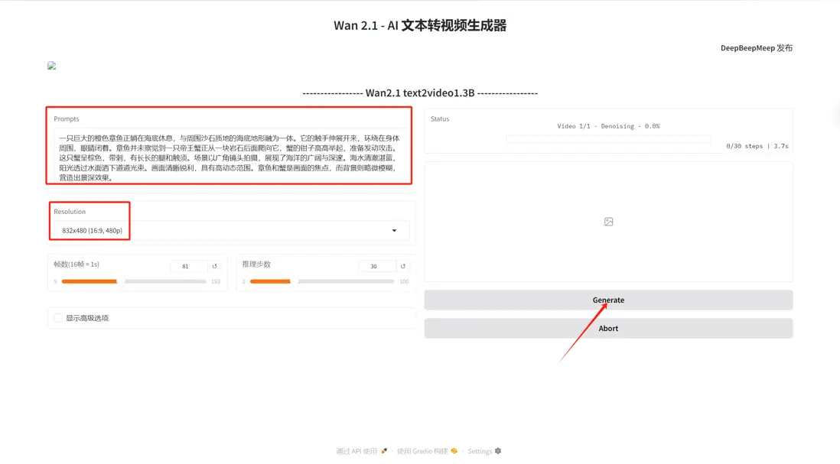Screen dimensions: 840x464
Task: Adjust the 帧数 frames slider
Action: 133,281
